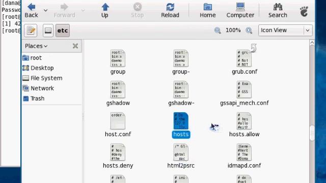Select the gshadow- file icon
Screen dimensions: 326x183
pos(181,89)
